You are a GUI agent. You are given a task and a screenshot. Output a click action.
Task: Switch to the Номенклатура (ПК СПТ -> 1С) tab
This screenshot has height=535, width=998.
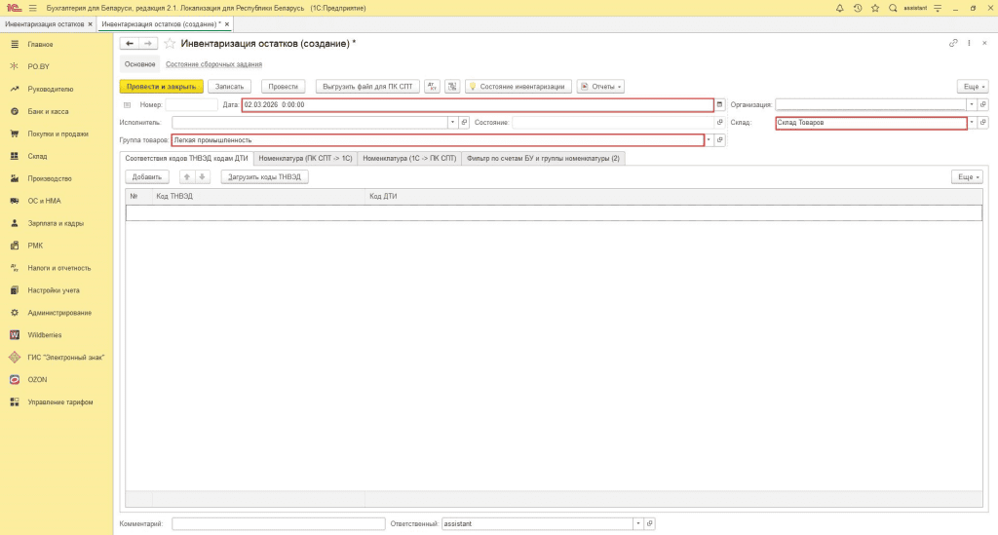click(305, 158)
